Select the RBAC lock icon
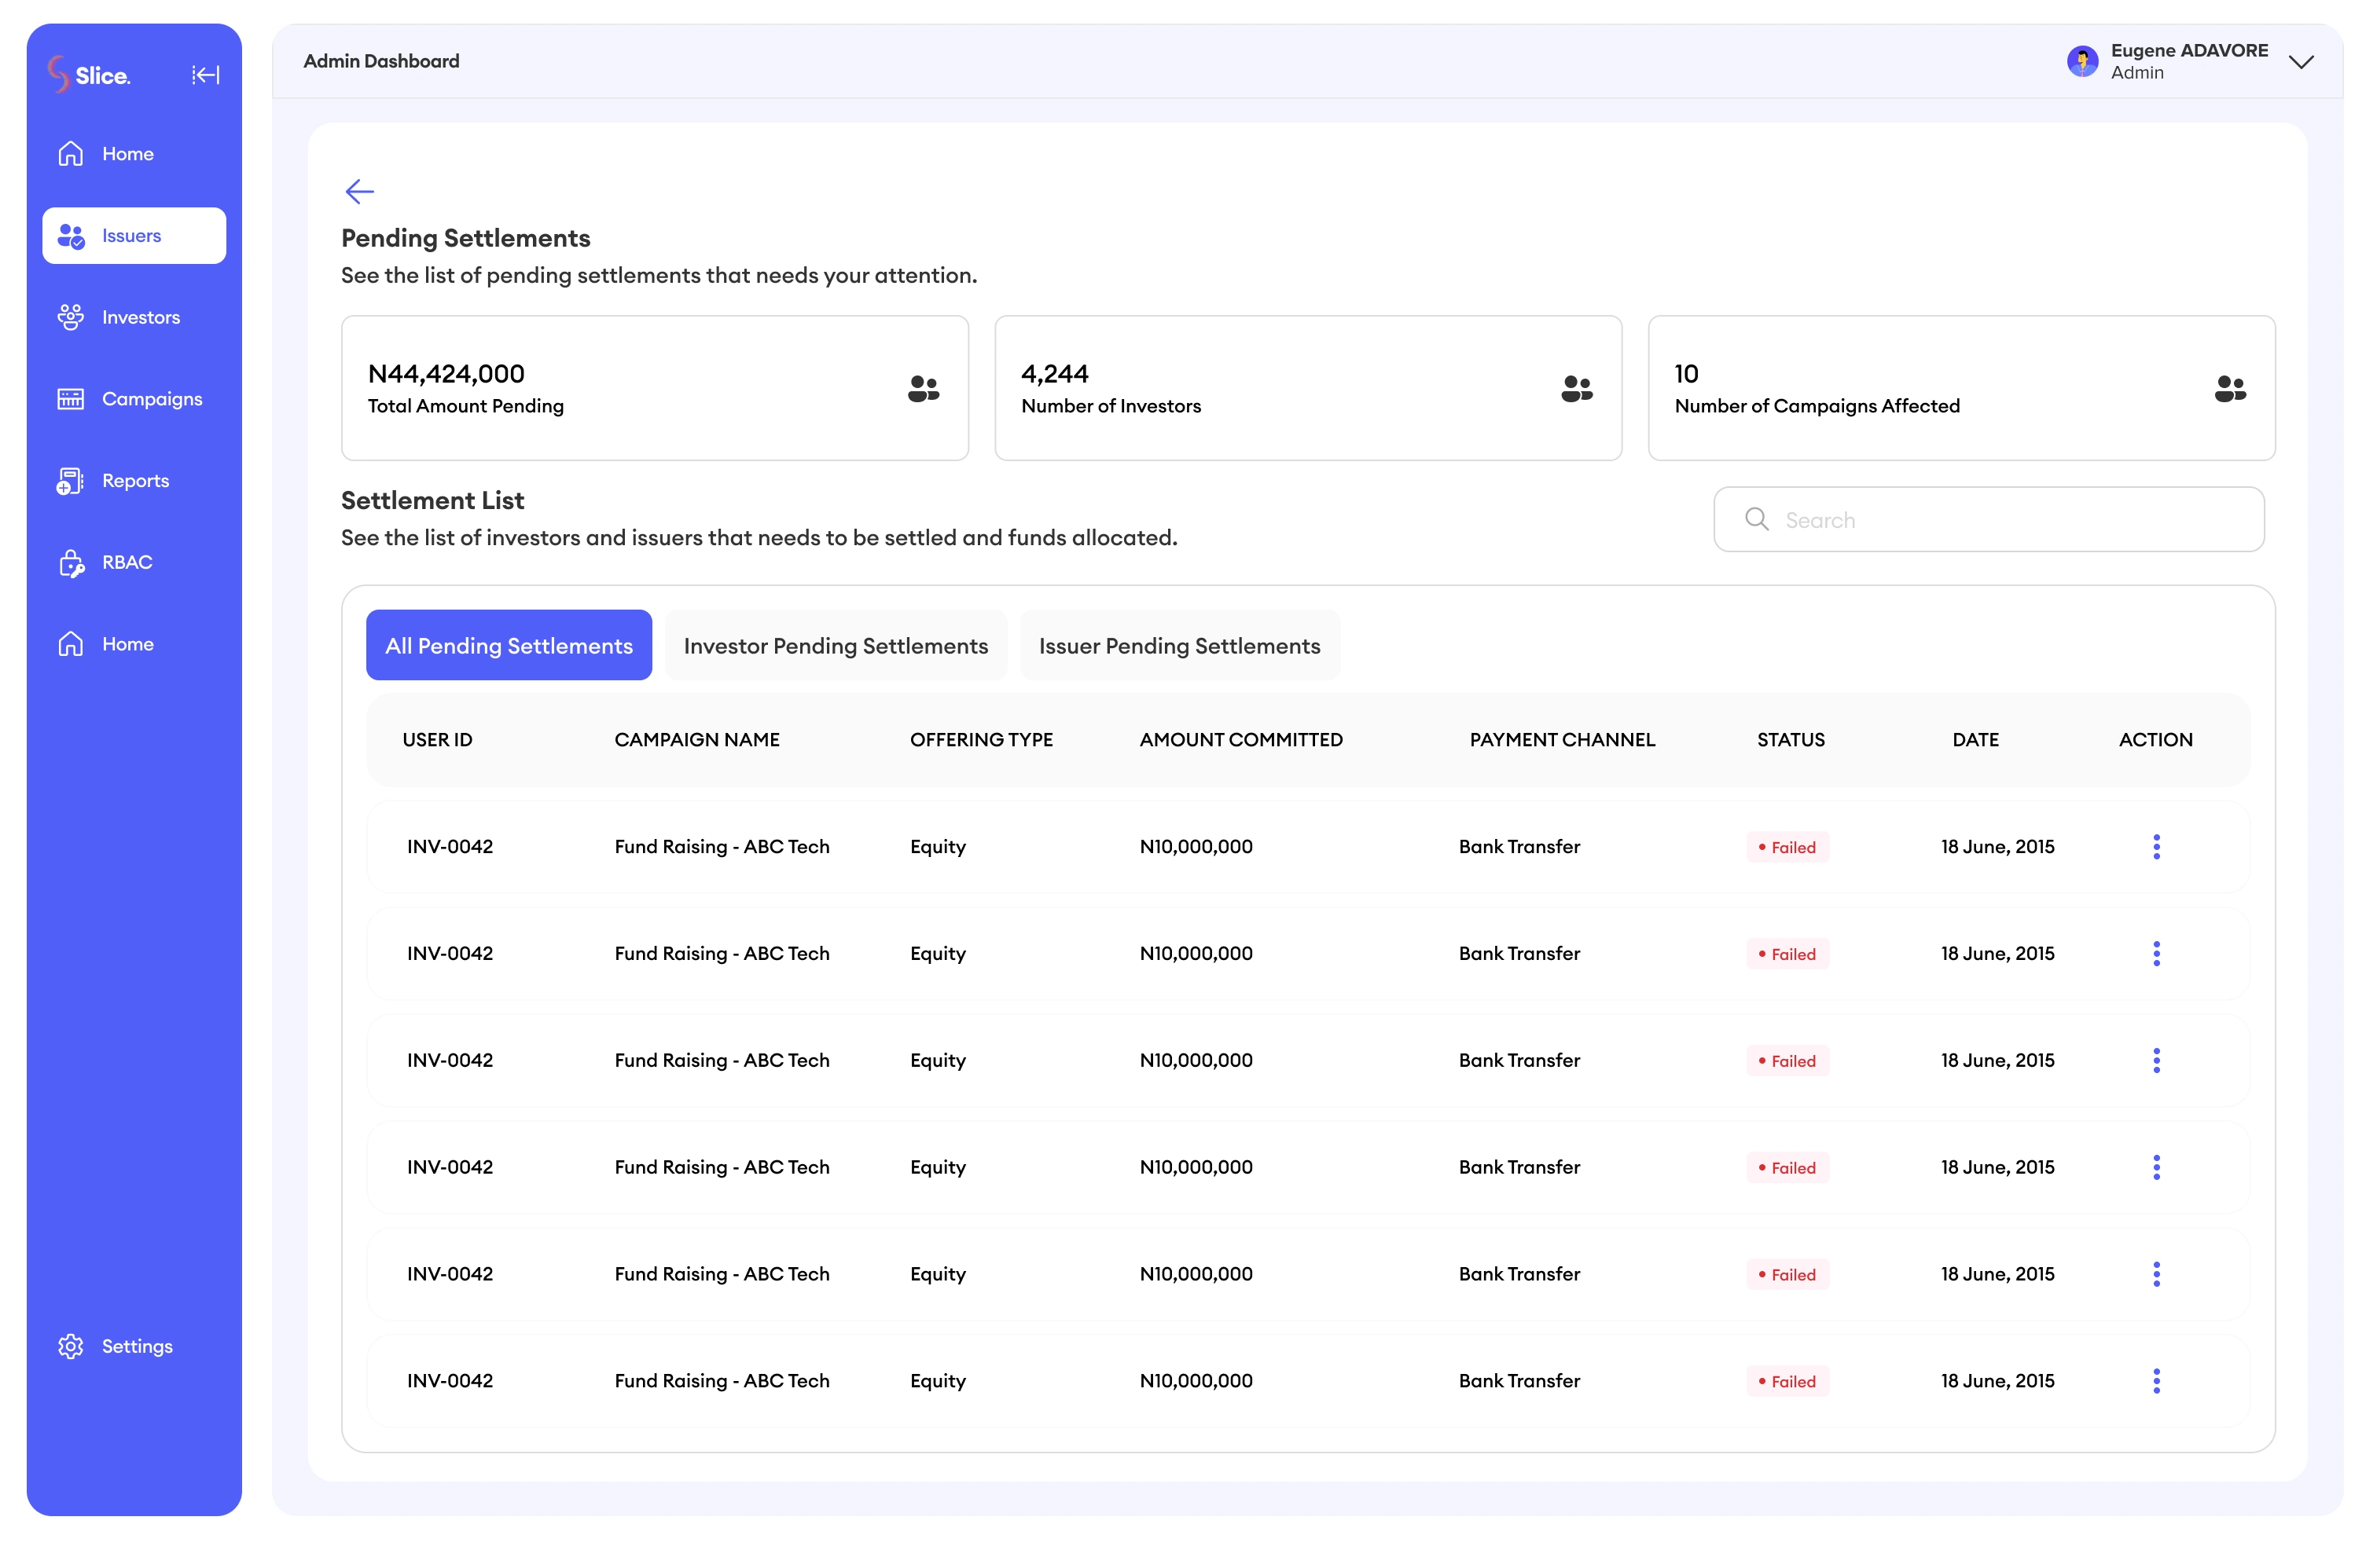 click(71, 563)
